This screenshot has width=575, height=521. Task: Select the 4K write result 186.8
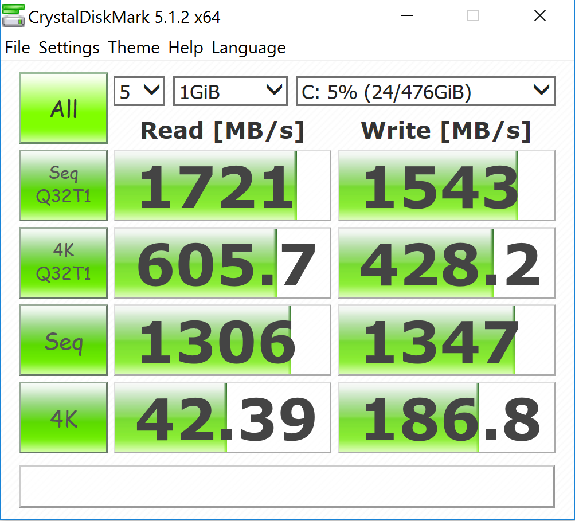coord(446,417)
